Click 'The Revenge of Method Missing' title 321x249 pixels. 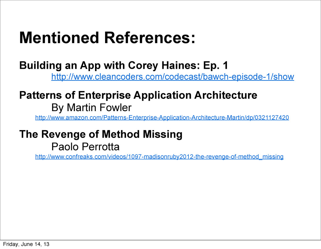click(x=101, y=134)
